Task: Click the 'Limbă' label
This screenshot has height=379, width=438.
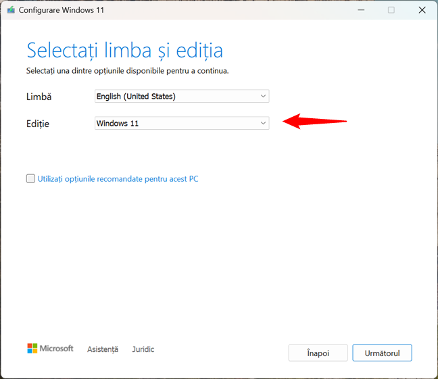Action: pyautogui.click(x=39, y=97)
